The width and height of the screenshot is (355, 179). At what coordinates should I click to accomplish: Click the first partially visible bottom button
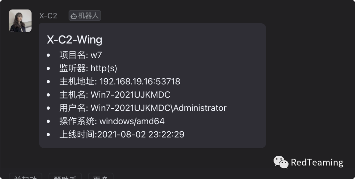tap(25, 176)
